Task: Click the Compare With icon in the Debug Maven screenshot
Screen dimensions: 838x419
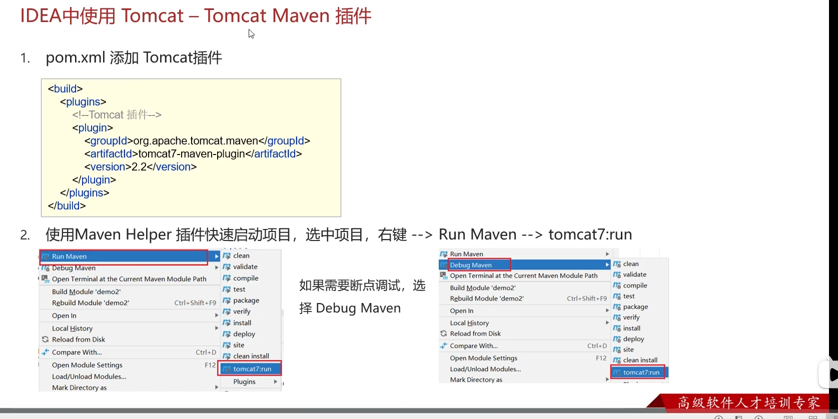Action: [x=444, y=345]
